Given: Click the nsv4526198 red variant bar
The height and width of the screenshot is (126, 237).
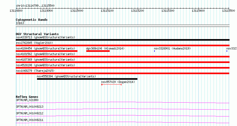Looking at the screenshot, I should point(122,68).
